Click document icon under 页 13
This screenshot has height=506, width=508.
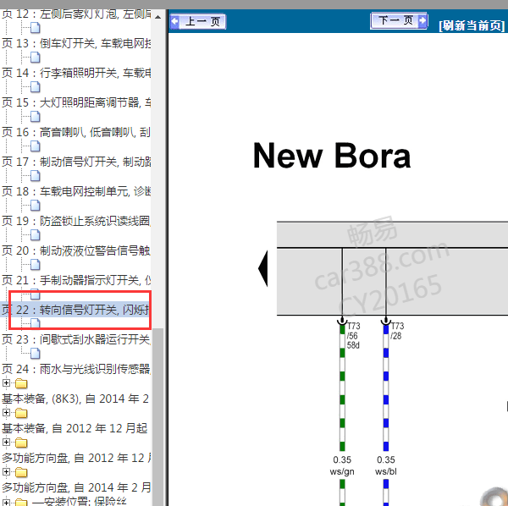click(x=35, y=58)
